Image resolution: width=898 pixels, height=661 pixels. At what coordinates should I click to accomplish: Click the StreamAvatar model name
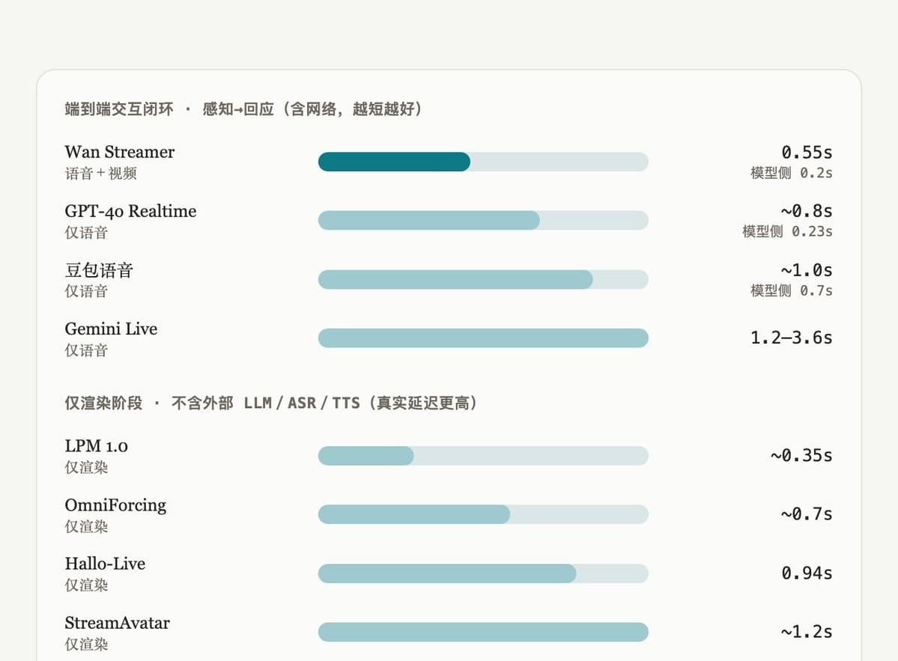[118, 623]
